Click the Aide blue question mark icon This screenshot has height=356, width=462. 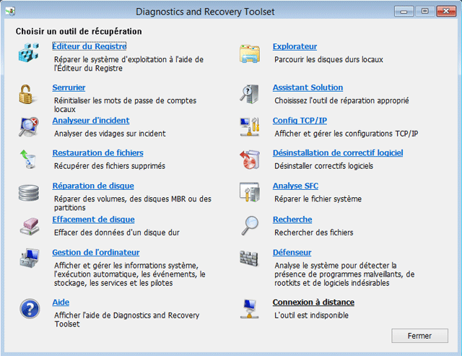[30, 308]
